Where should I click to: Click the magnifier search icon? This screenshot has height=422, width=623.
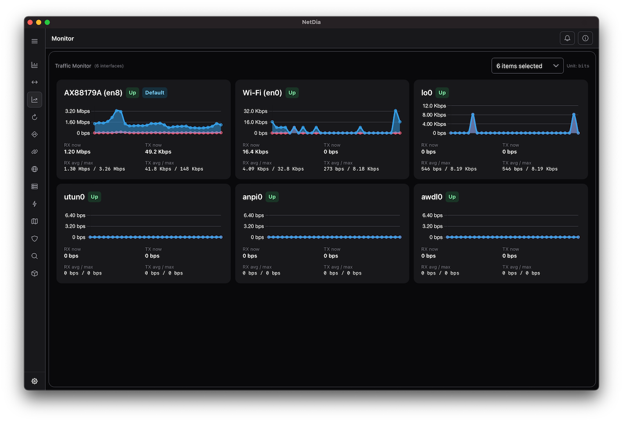(34, 256)
